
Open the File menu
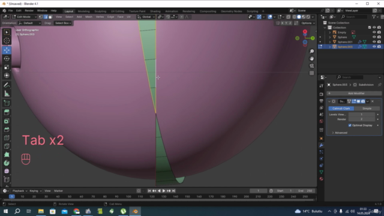(x=11, y=11)
